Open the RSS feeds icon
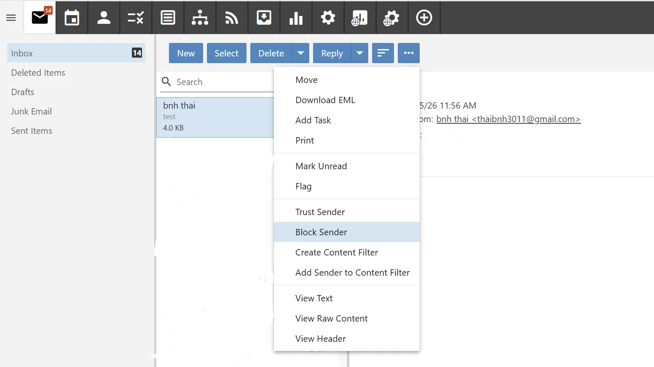This screenshot has width=654, height=367. 232,18
